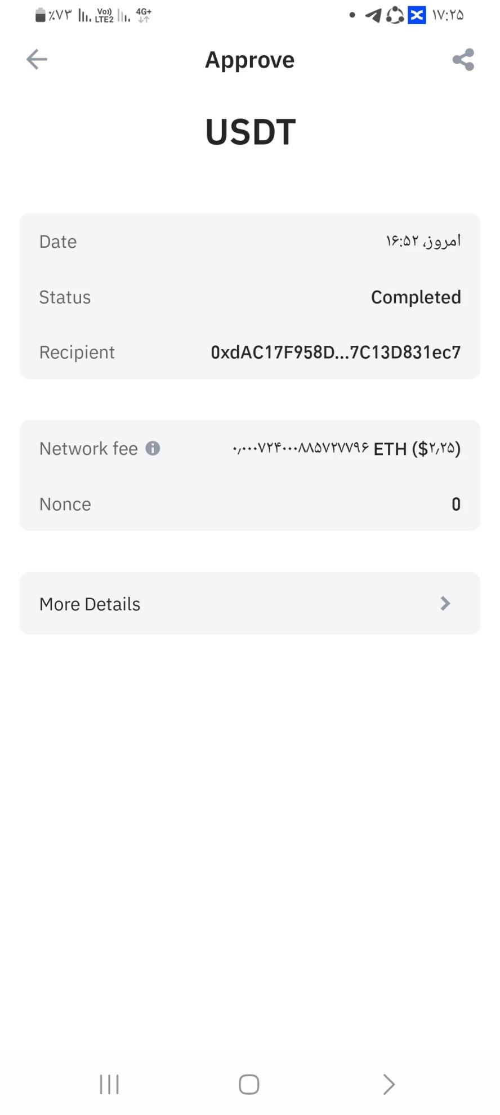Tap the blue X app notification icon

coord(417,15)
